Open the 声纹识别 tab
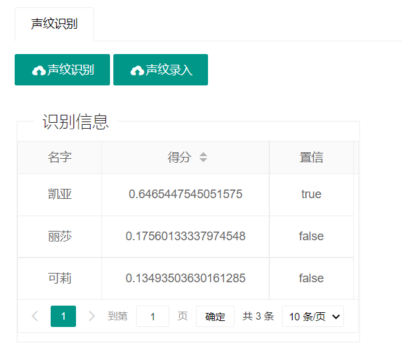 55,24
